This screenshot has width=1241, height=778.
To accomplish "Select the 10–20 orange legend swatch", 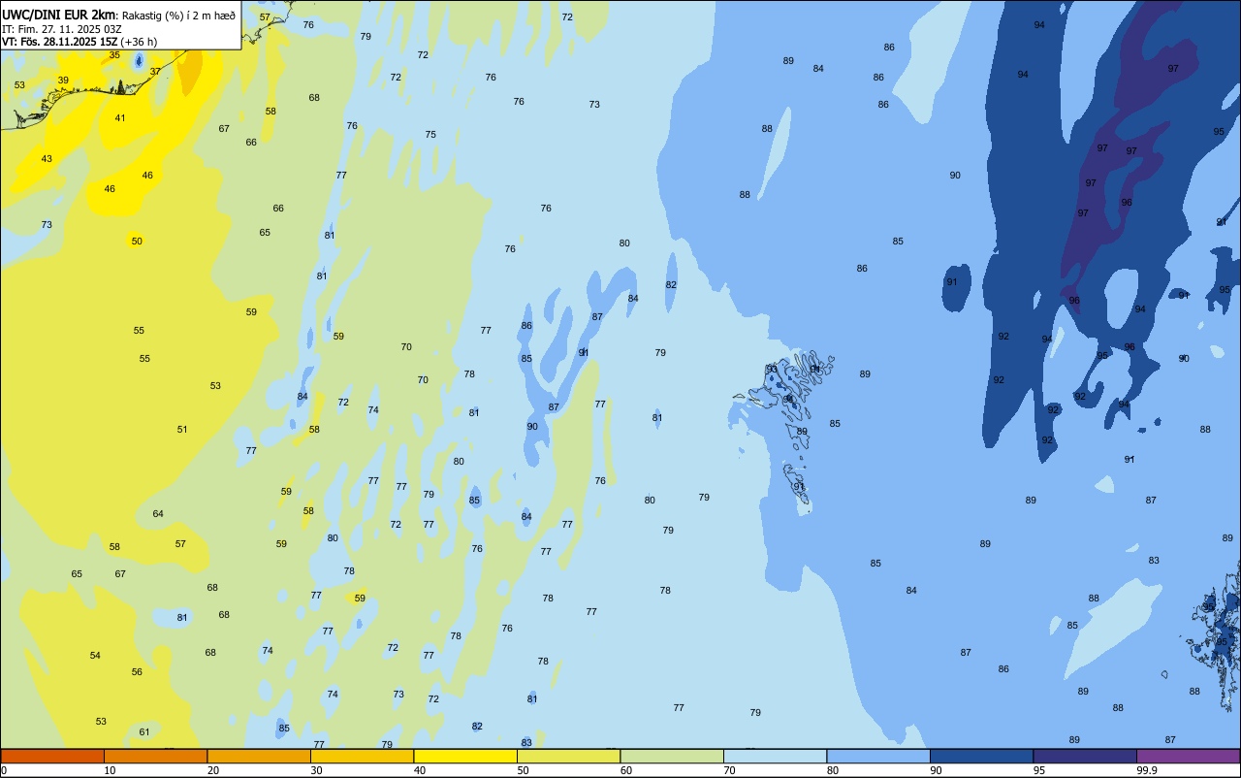I will 155,756.
